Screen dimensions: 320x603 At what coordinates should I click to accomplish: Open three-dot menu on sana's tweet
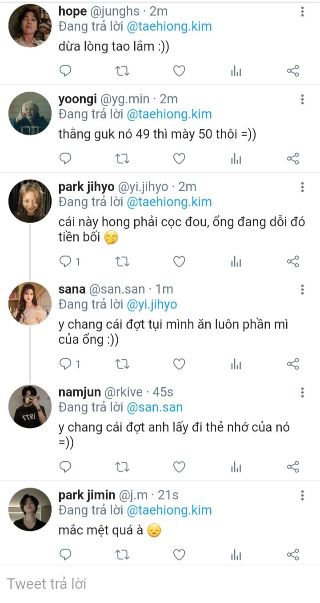302,290
